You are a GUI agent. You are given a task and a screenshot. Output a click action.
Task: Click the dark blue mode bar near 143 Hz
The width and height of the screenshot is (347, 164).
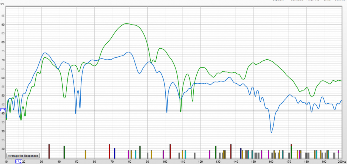click(241, 153)
